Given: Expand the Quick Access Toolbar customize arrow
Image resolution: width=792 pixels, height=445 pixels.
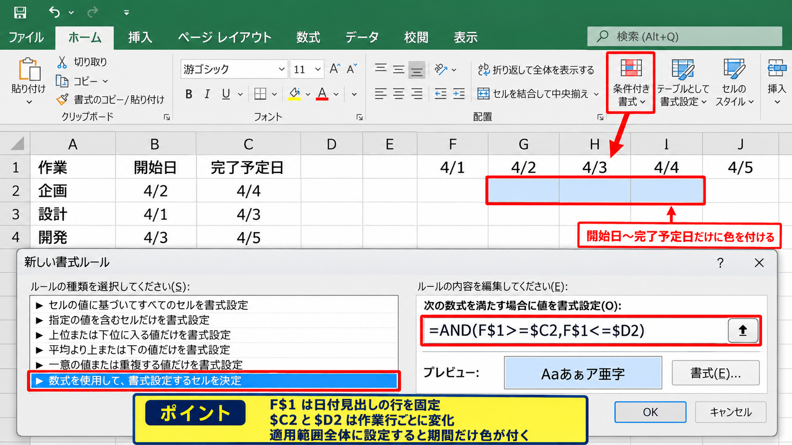Looking at the screenshot, I should coord(126,13).
